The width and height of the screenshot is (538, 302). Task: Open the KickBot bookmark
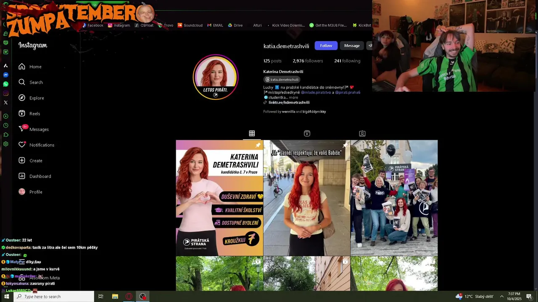[x=362, y=25]
